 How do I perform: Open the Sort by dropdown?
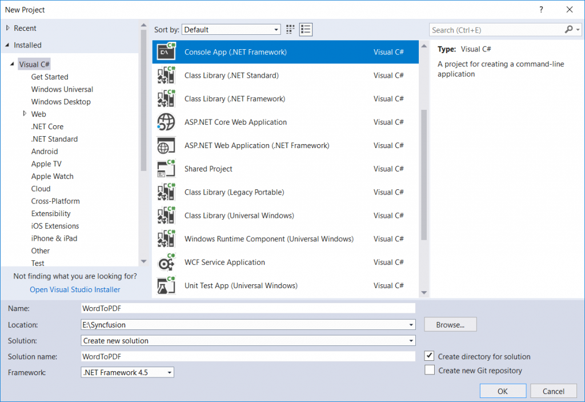277,29
